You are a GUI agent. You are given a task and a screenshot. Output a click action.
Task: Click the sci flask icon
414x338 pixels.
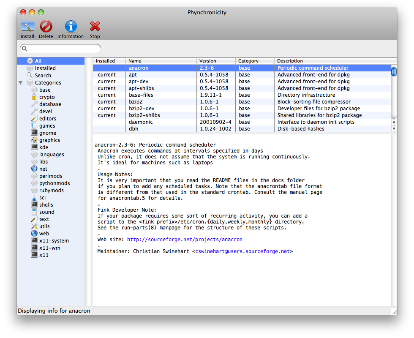[x=34, y=198]
